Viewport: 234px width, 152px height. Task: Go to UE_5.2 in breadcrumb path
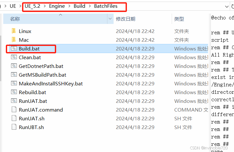(x=32, y=6)
